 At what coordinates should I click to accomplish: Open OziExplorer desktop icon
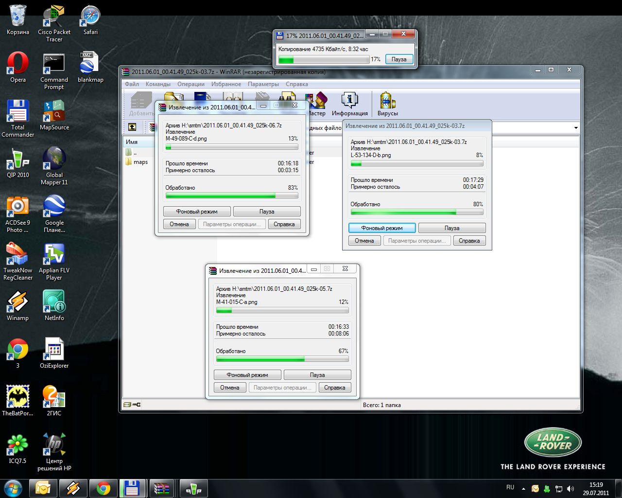tap(54, 354)
